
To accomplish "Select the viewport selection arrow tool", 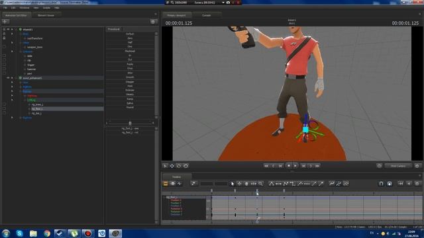I will click(165, 166).
